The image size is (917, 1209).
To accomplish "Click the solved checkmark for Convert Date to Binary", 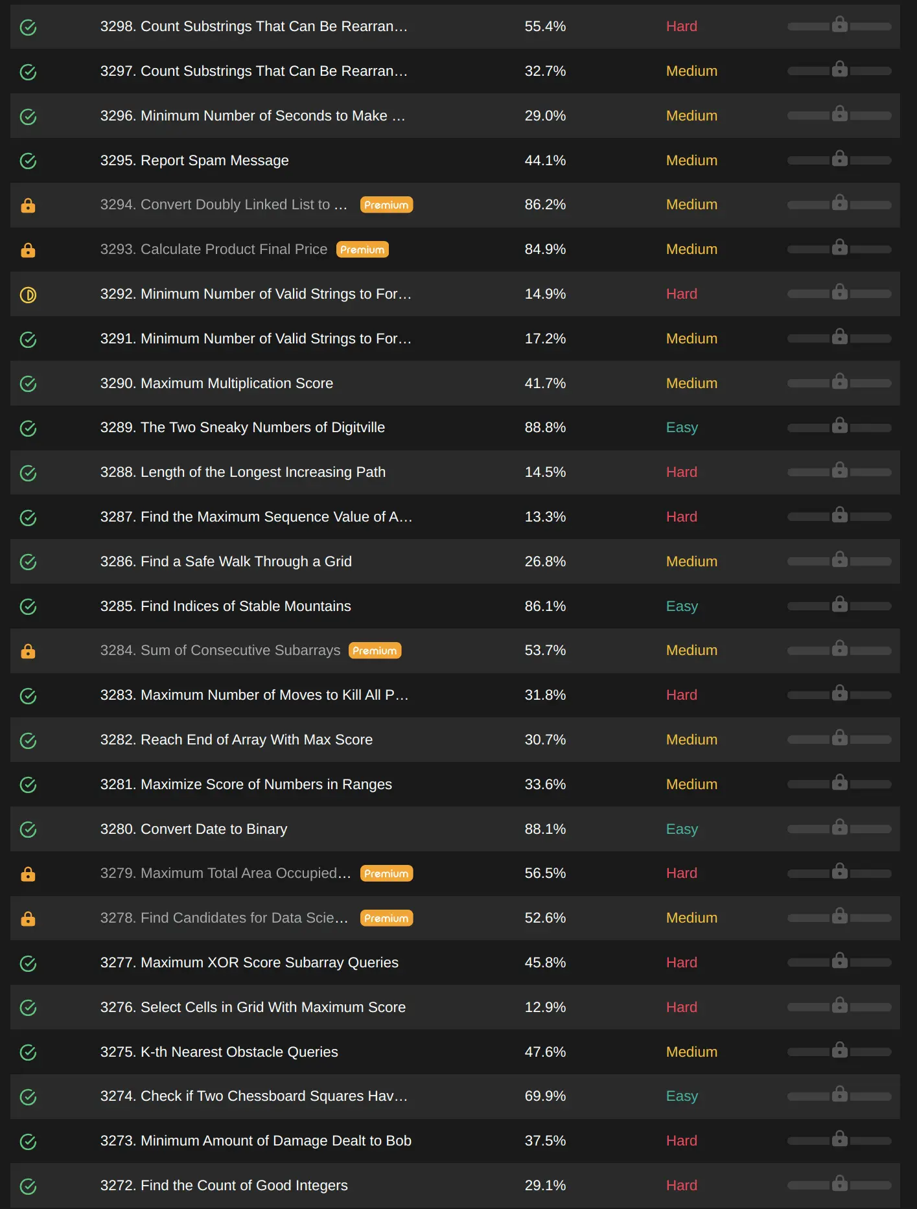I will coord(28,829).
